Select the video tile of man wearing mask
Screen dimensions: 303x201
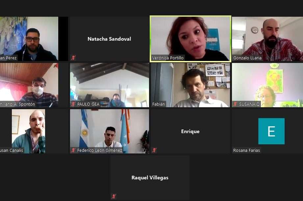pos(29,85)
